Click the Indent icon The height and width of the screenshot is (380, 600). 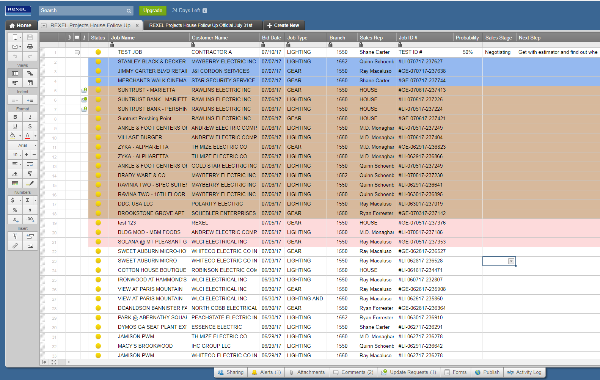pyautogui.click(x=30, y=100)
